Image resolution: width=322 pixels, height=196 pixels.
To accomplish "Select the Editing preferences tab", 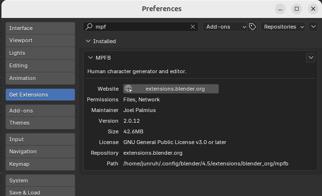I will tap(40, 65).
